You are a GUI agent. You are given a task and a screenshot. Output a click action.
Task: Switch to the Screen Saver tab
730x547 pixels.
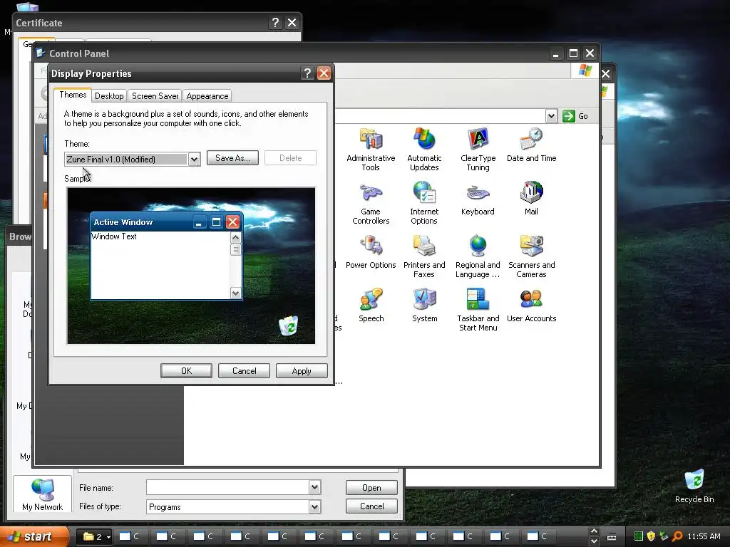click(x=155, y=96)
